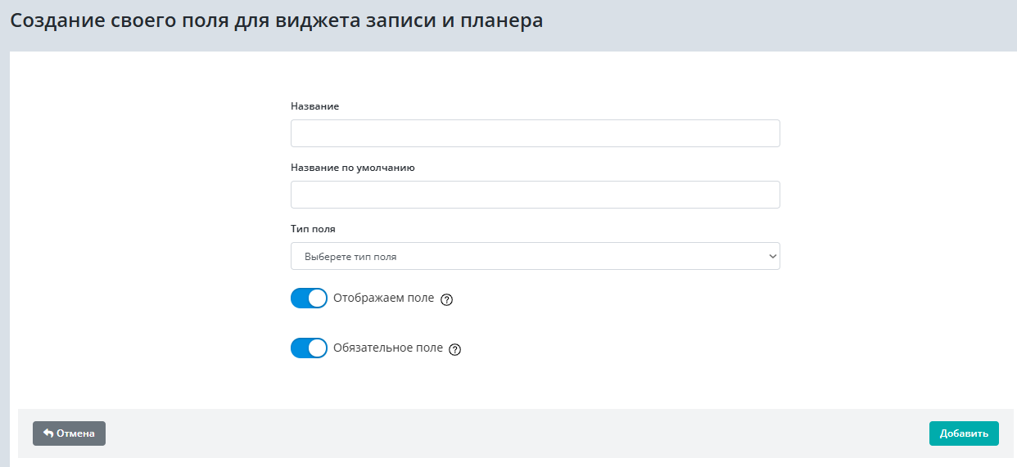Click the back arrow icon in Отмена button
Screen dimensions: 1017x467
tap(48, 433)
